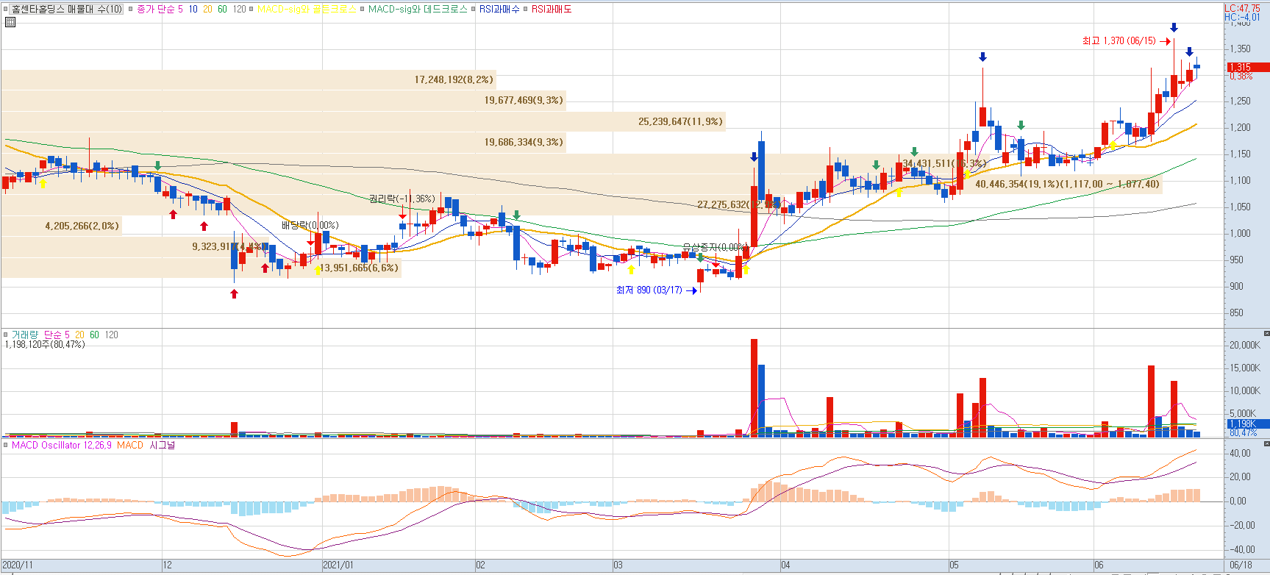Click the red arrow beside 최고 1,370

(1165, 41)
